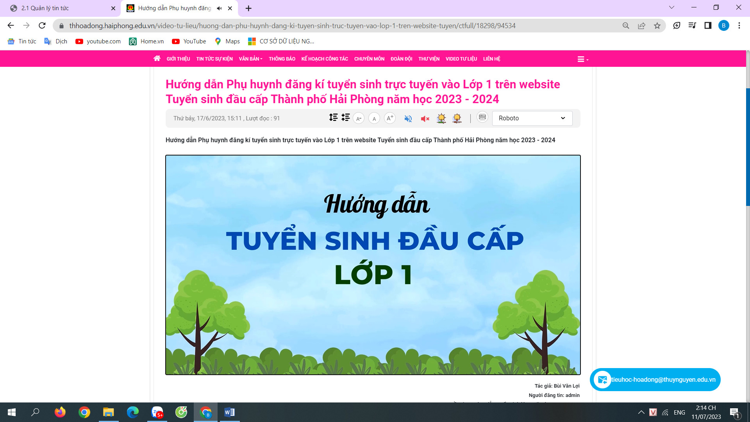
Task: Toggle the red speaker mute icon
Action: (425, 118)
